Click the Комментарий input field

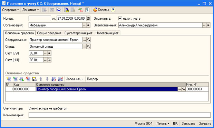click(119, 115)
